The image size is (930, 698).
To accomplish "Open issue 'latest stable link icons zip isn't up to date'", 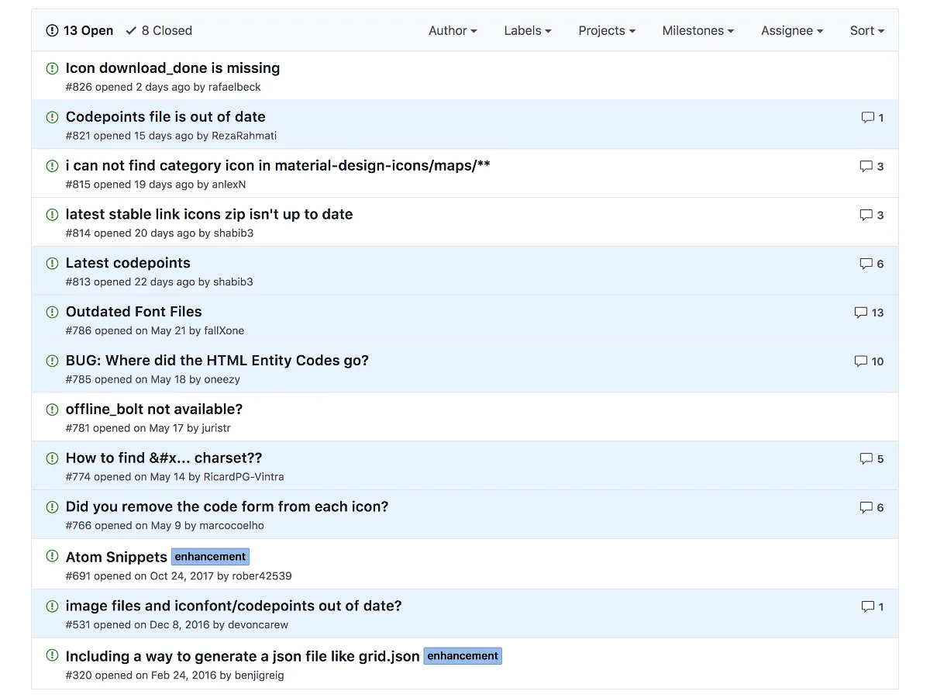I will 209,214.
